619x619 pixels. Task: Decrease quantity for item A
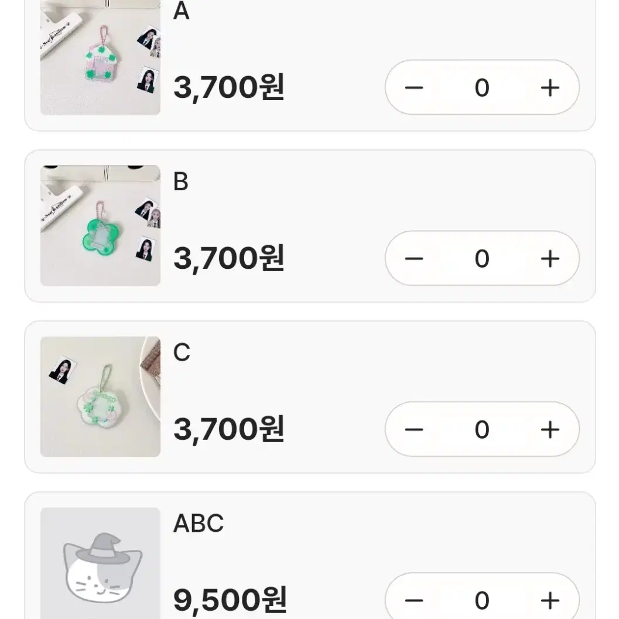414,87
